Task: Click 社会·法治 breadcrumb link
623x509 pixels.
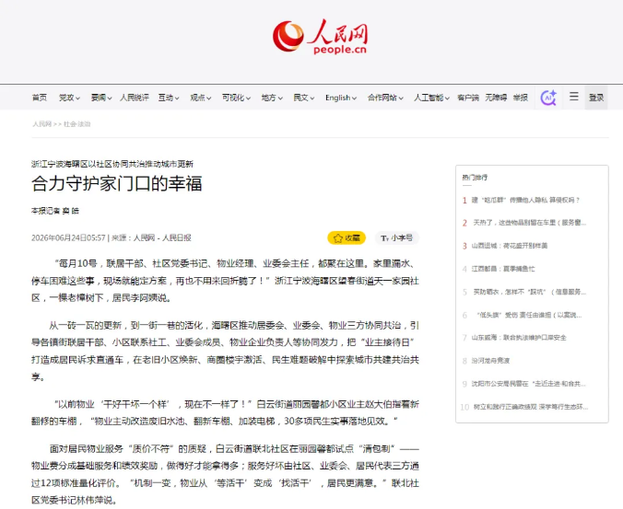Action: pyautogui.click(x=77, y=124)
